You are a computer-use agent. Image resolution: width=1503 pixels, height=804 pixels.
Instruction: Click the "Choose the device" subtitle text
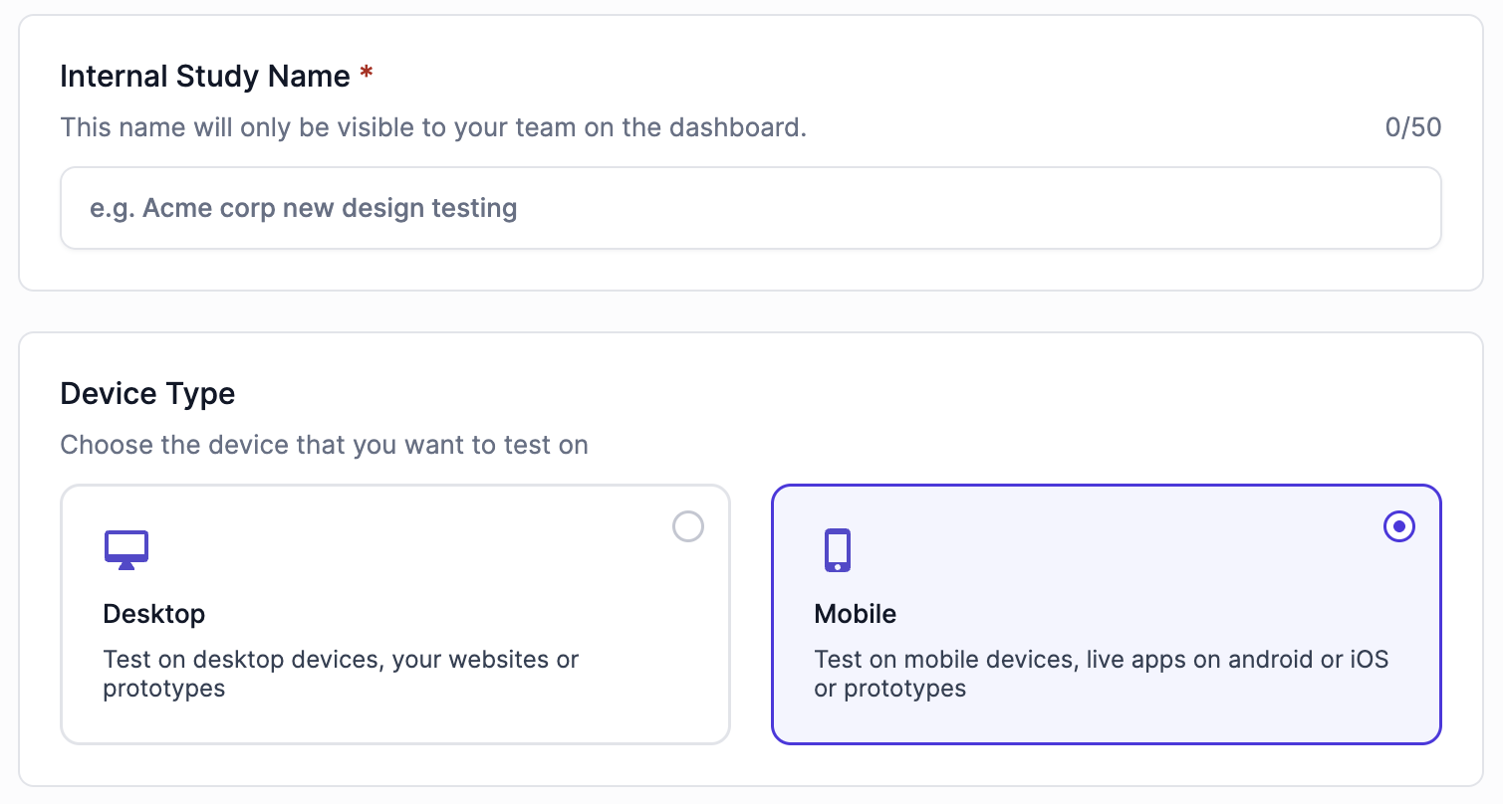324,445
